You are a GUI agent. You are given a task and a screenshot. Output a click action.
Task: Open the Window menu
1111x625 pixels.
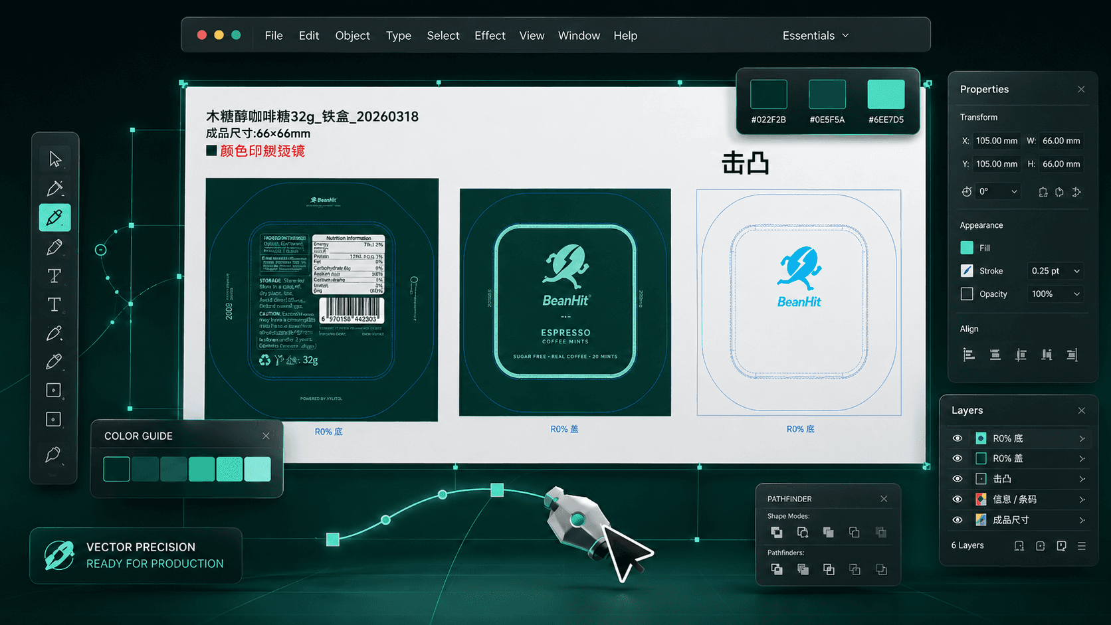[579, 35]
